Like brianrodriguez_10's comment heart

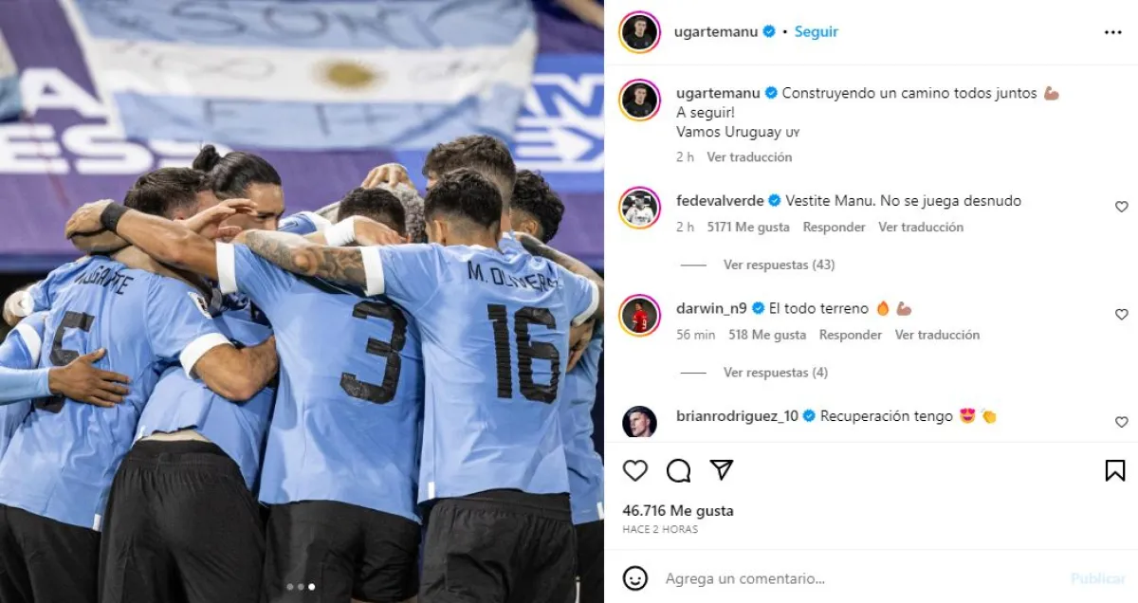[x=1122, y=423]
